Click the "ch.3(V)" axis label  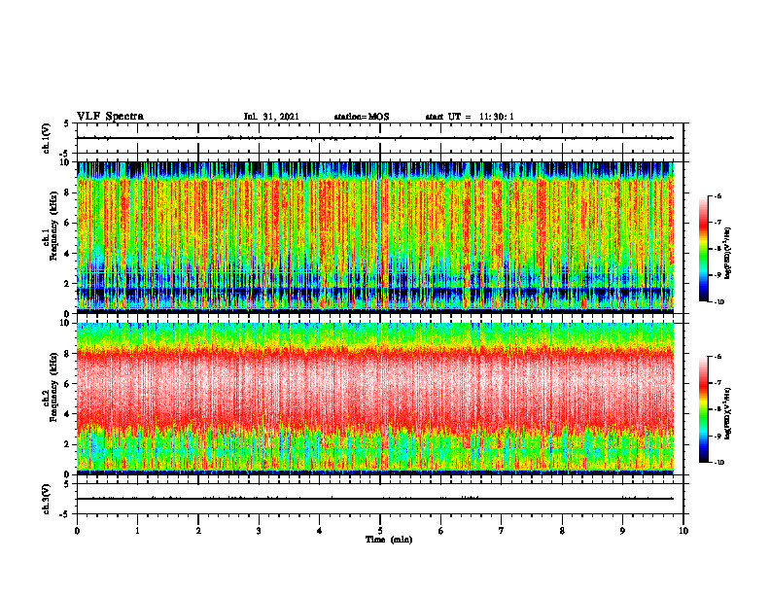click(x=47, y=499)
